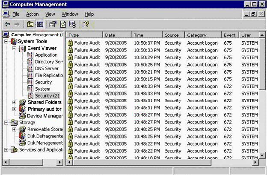Sort by the Date column header
Screen dimensions: 267x175
117,35
